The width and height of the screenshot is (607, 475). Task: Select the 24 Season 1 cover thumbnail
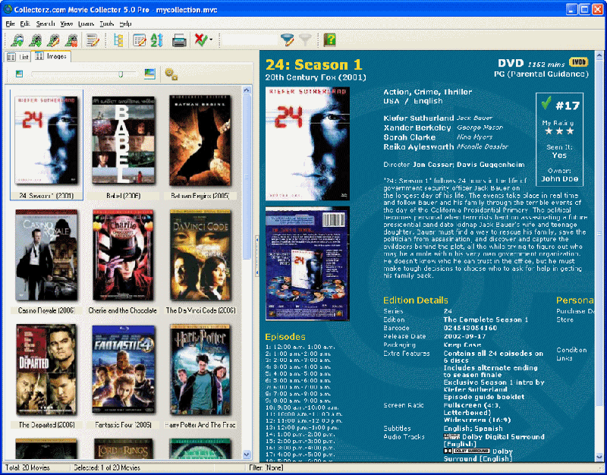tap(46, 140)
